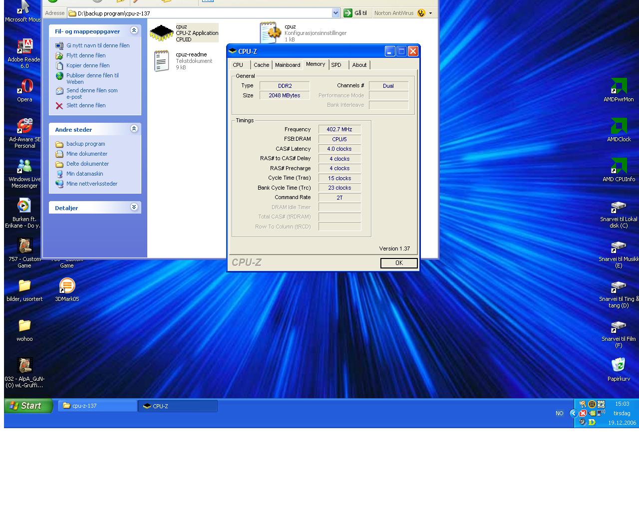Select the cpuz-readme text document

pos(183,61)
